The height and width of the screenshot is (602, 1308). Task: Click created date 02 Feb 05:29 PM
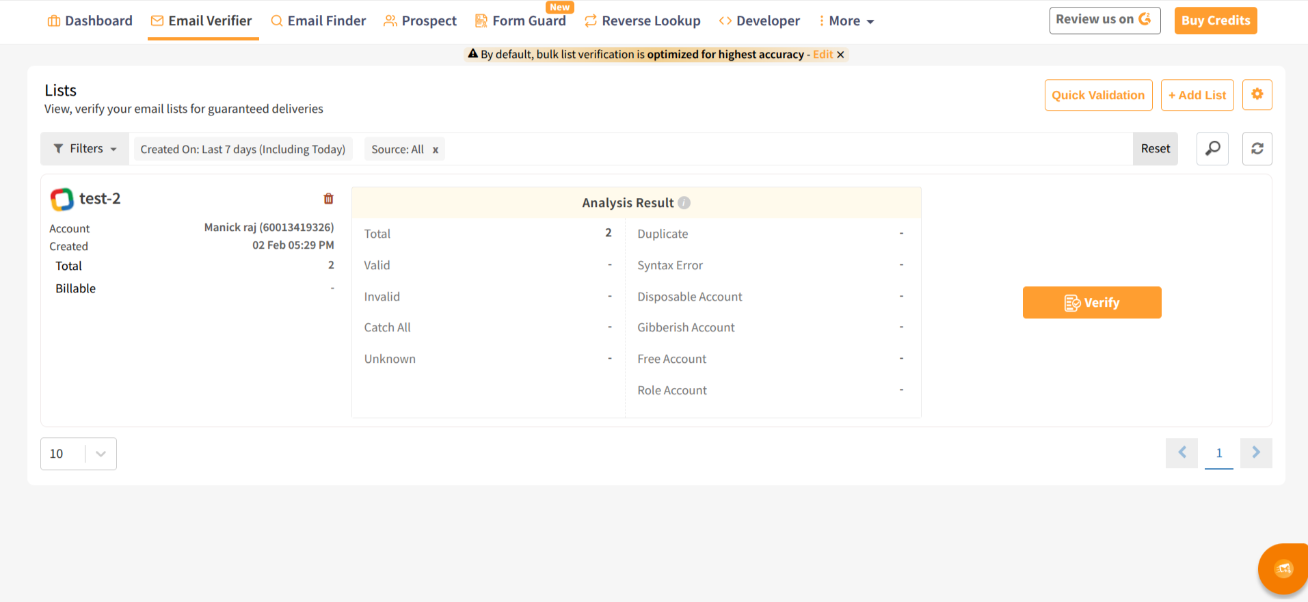pyautogui.click(x=293, y=245)
